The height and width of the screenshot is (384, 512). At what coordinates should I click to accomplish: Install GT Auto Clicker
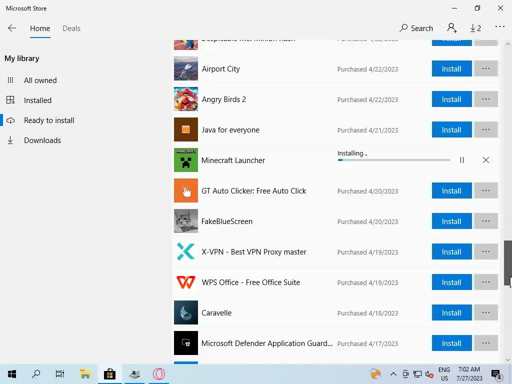451,190
